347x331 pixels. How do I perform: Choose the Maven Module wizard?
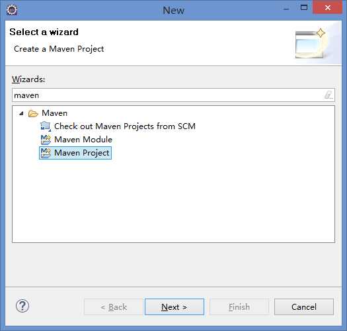(x=83, y=140)
